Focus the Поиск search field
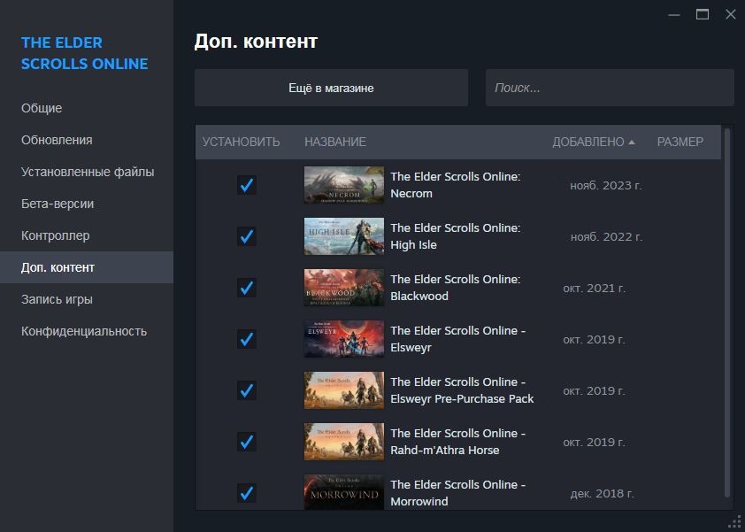This screenshot has width=745, height=532. [x=610, y=88]
